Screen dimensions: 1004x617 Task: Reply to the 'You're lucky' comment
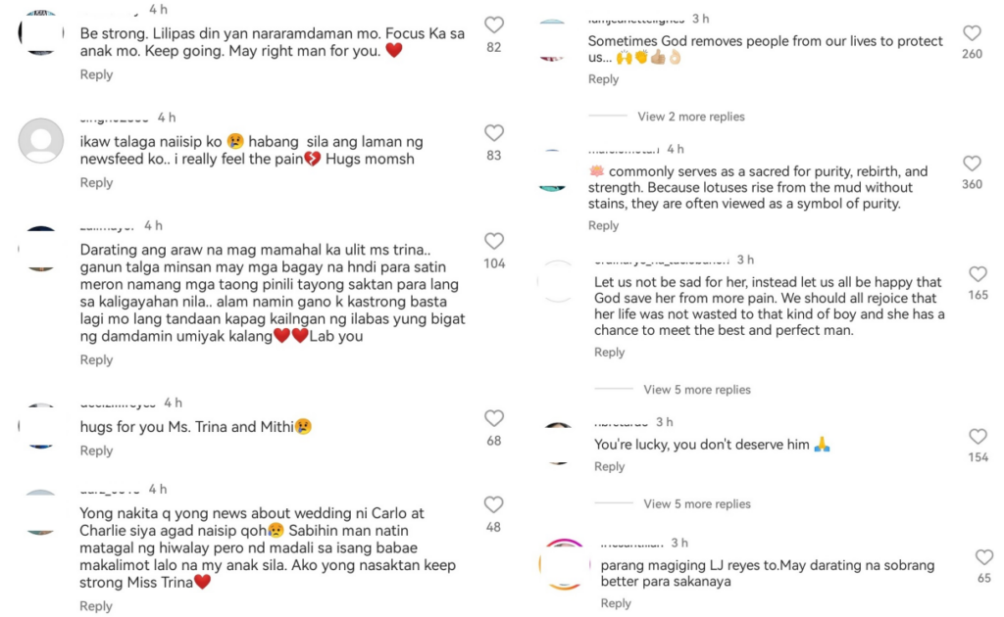pyautogui.click(x=609, y=467)
